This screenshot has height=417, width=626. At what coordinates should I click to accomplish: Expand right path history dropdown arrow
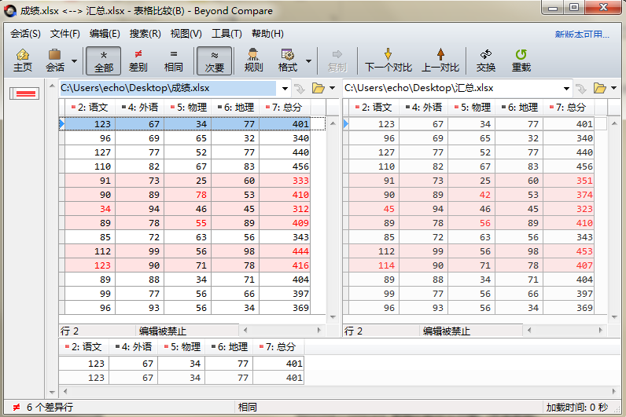(566, 89)
